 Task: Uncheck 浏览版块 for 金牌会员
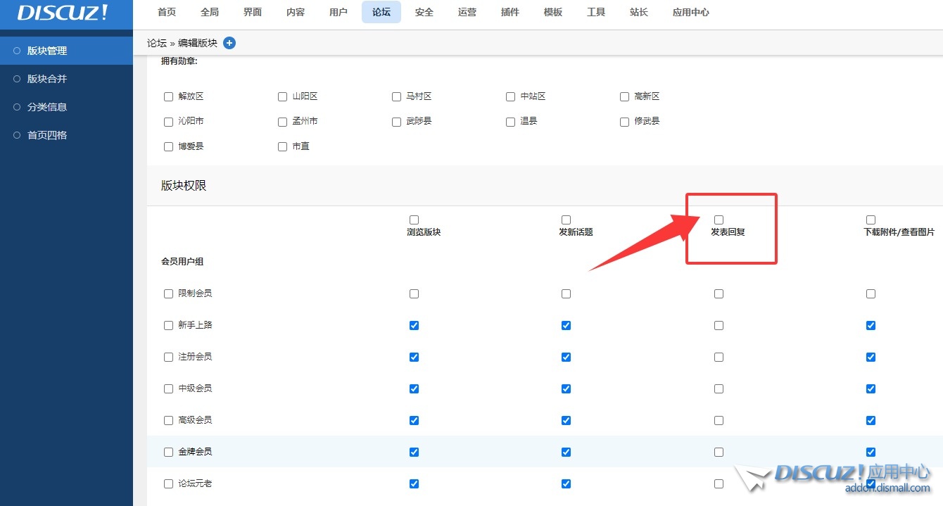(x=414, y=452)
